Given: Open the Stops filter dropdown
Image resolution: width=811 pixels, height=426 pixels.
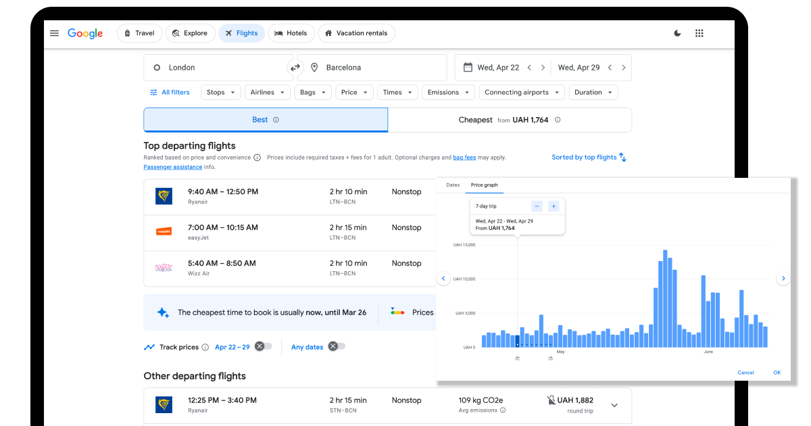Looking at the screenshot, I should click(x=220, y=92).
